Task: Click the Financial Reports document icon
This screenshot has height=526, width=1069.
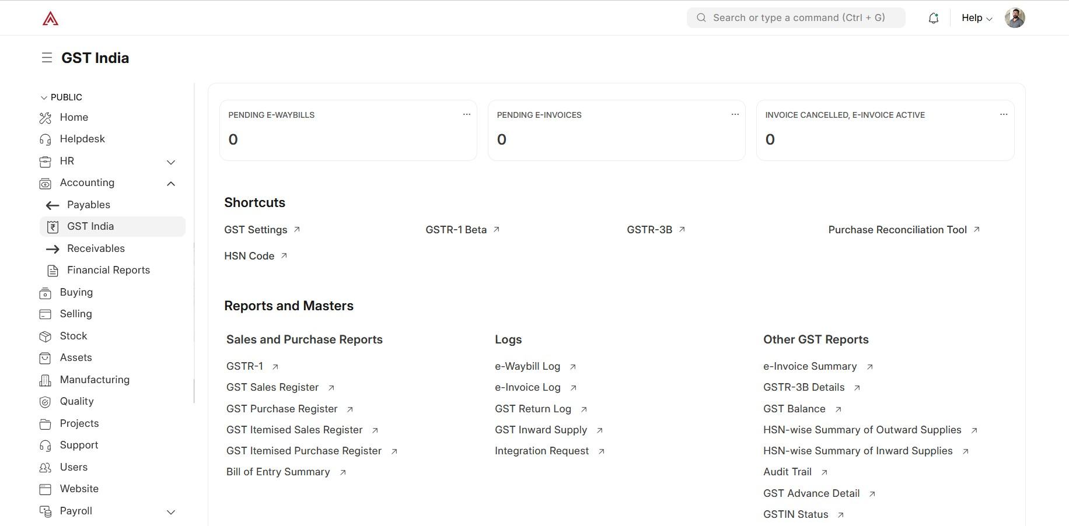Action: [53, 271]
